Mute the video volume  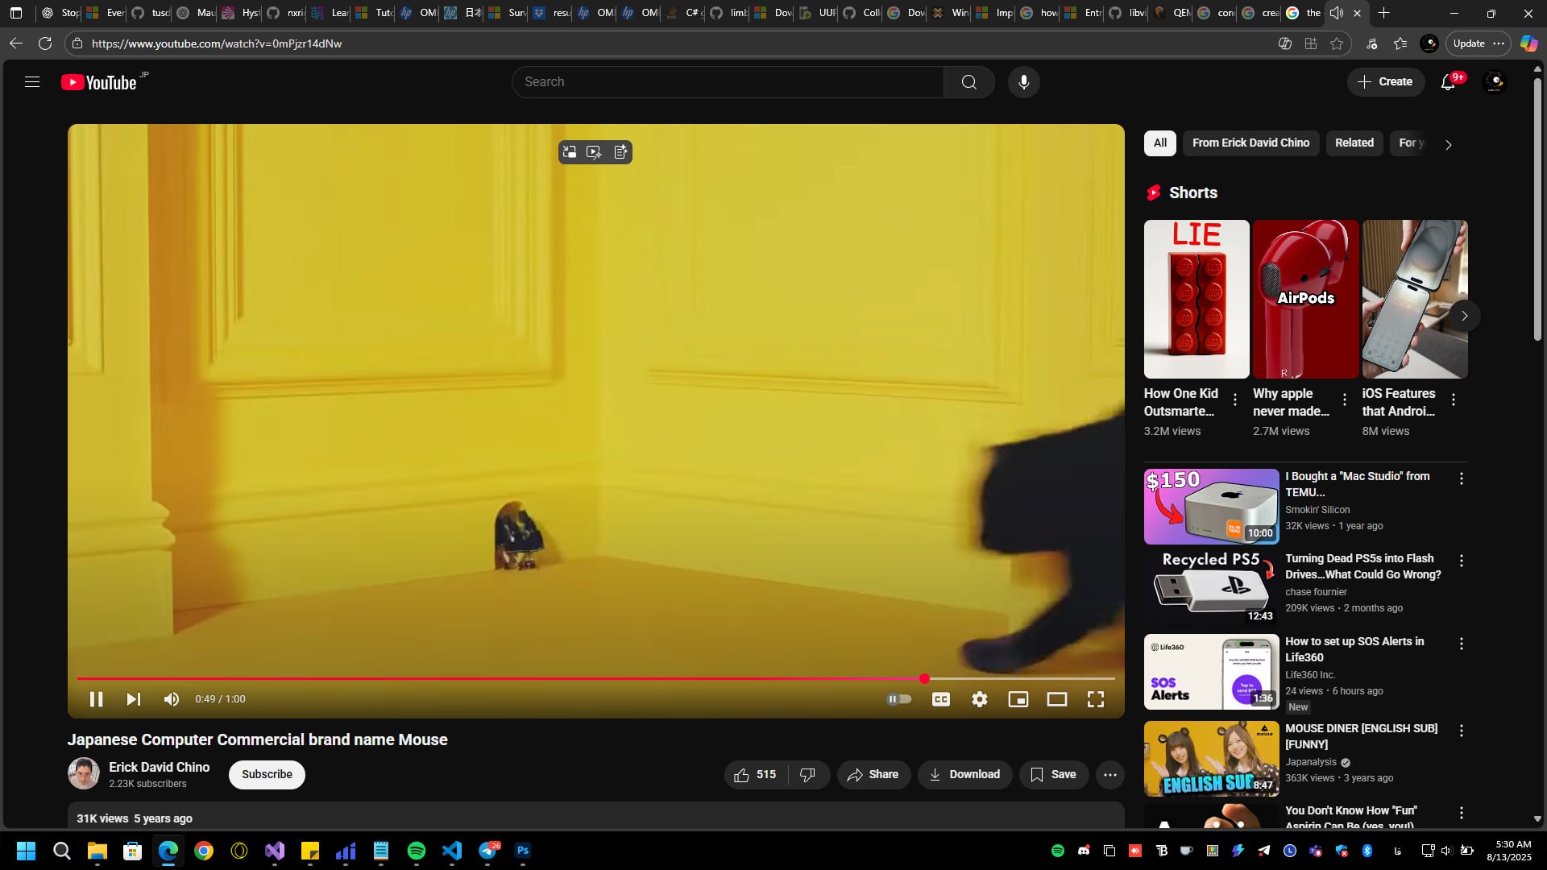pyautogui.click(x=172, y=699)
